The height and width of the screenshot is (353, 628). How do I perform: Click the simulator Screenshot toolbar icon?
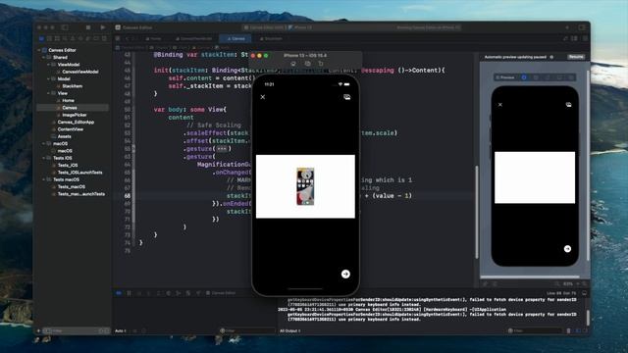click(307, 64)
